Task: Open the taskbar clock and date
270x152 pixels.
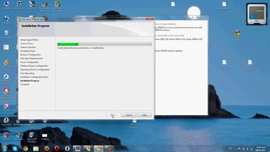Action: coord(261,149)
